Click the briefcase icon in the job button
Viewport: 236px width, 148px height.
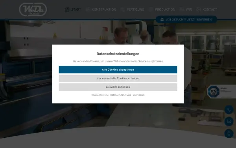coord(162,19)
